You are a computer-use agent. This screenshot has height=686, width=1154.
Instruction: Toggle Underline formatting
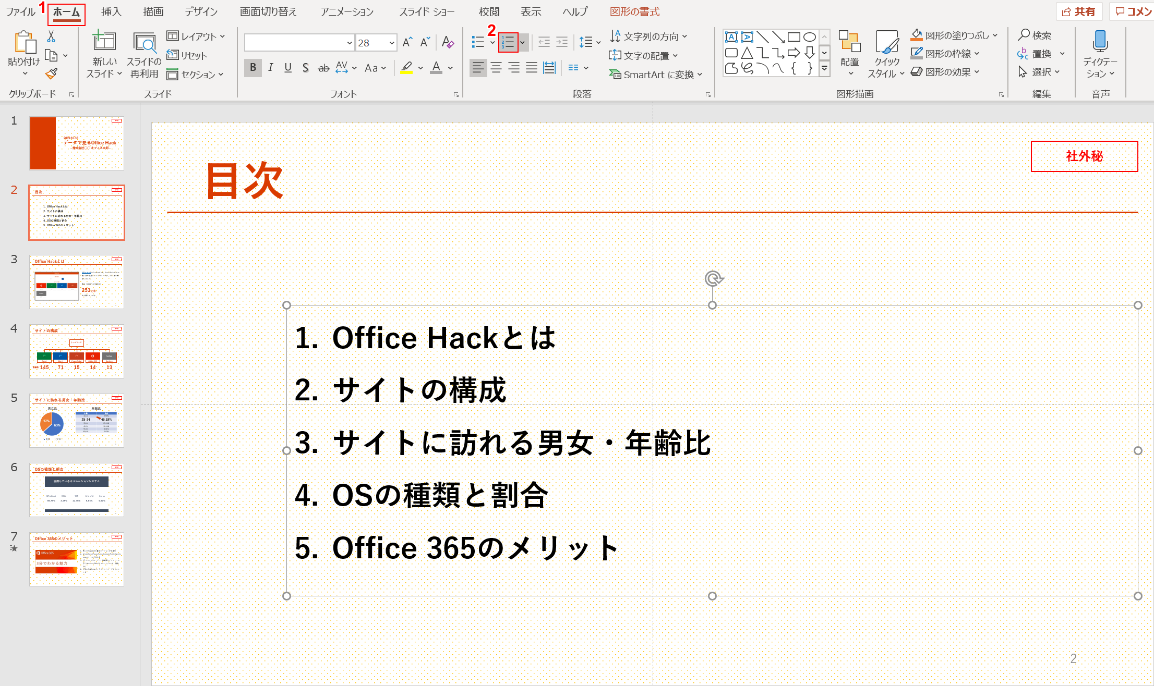[x=288, y=68]
